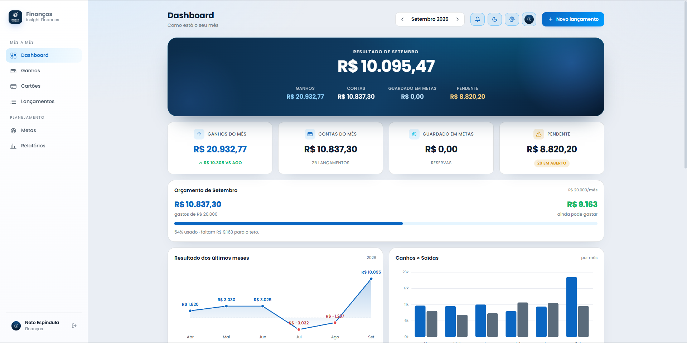Open Relatórios in the sidebar
This screenshot has height=343, width=687.
click(x=44, y=146)
